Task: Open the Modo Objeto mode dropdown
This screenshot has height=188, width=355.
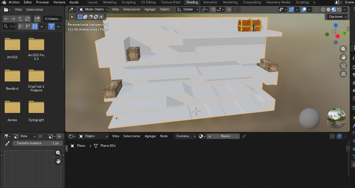Action: pyautogui.click(x=93, y=9)
